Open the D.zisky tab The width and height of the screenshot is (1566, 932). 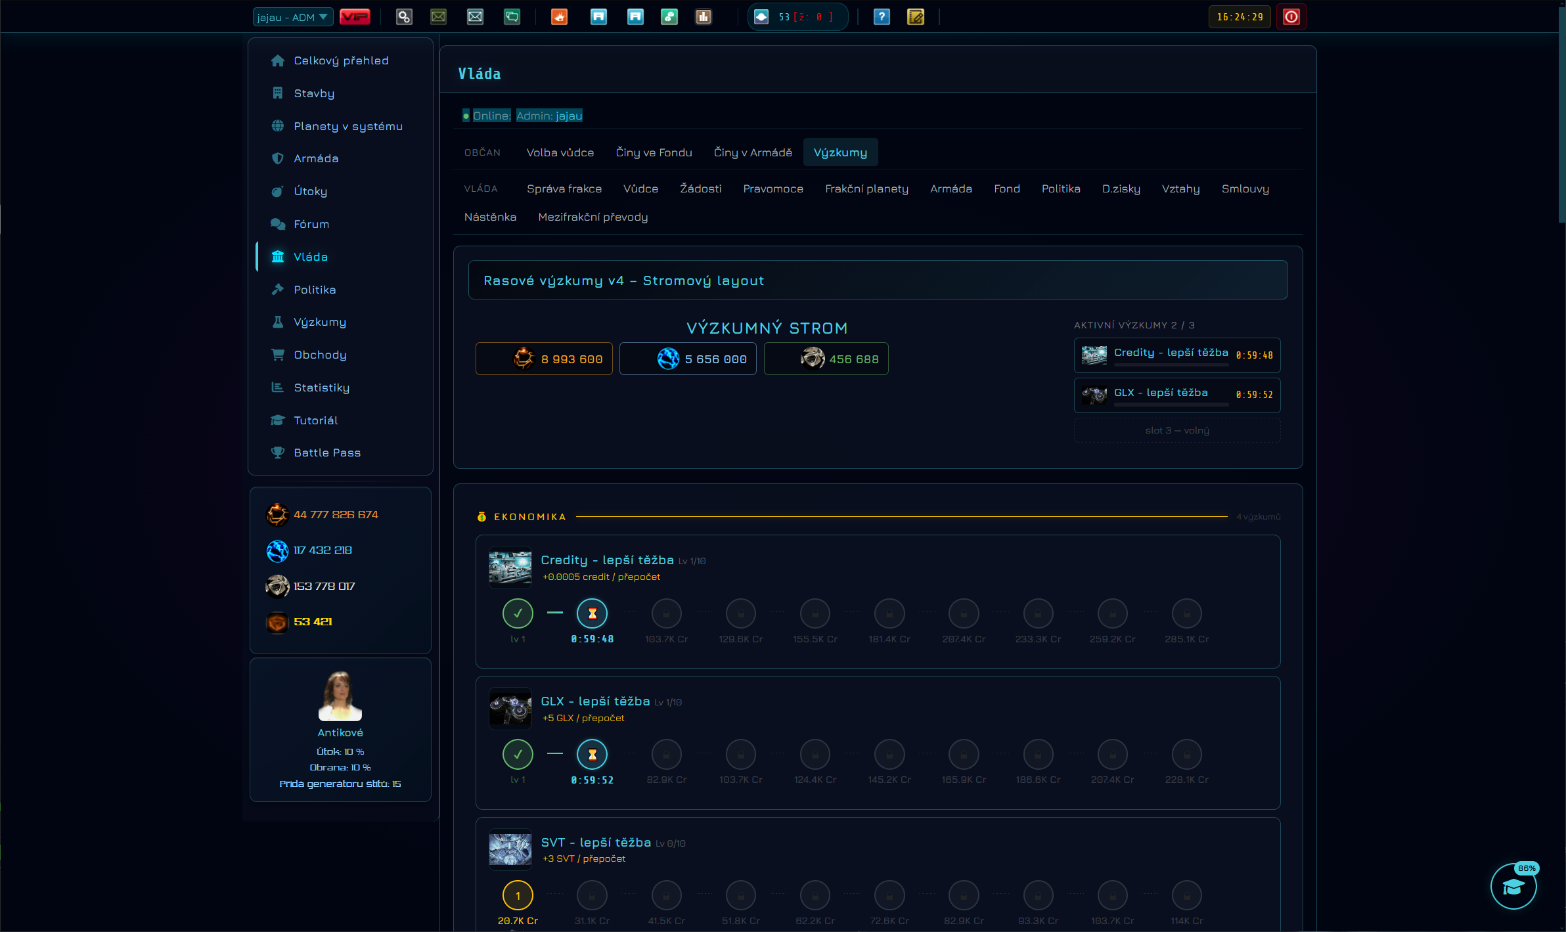coord(1121,189)
